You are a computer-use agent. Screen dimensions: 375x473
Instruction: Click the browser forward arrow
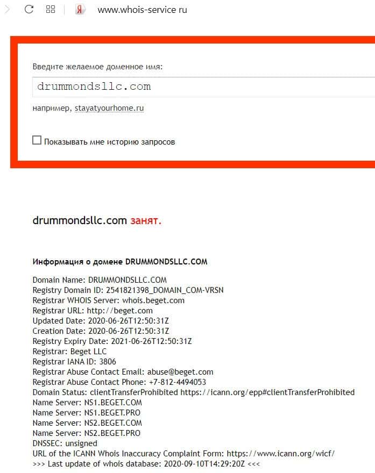(7, 9)
